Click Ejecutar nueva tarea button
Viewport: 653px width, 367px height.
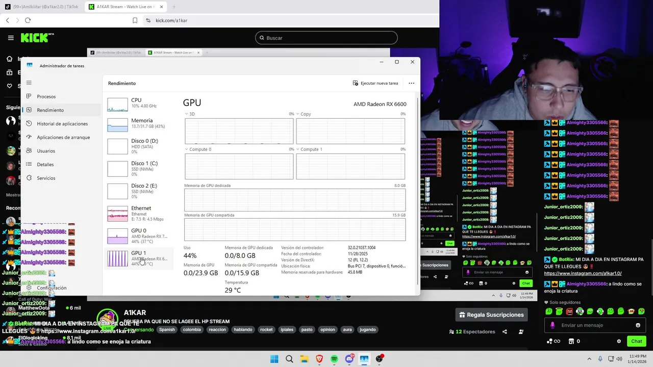(375, 83)
